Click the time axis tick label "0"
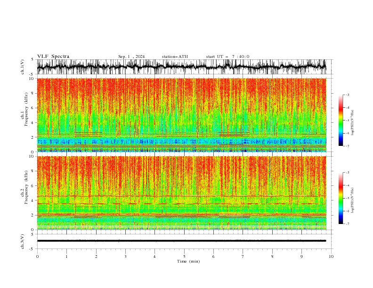Image resolution: width=373 pixels, height=288 pixels. point(37,256)
